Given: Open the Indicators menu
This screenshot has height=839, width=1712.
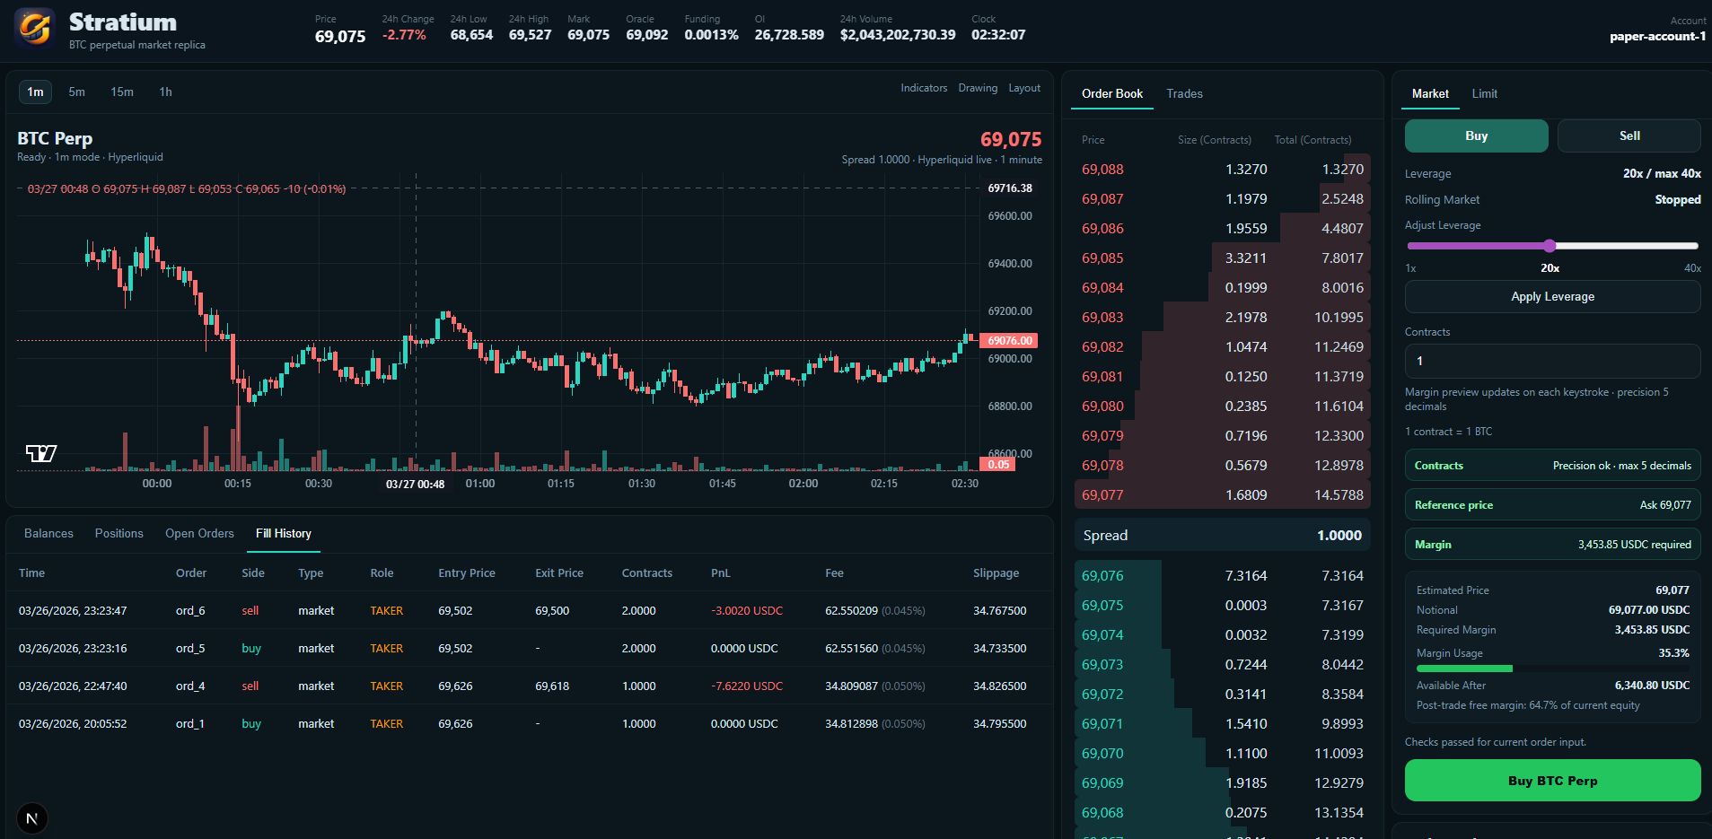Looking at the screenshot, I should pyautogui.click(x=924, y=88).
